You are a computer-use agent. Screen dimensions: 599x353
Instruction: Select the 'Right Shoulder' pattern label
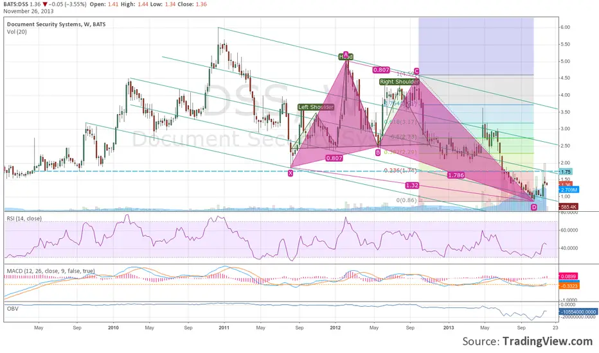click(x=399, y=82)
